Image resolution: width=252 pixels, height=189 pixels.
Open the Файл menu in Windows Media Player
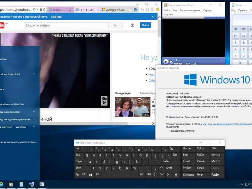pyautogui.click(x=167, y=10)
